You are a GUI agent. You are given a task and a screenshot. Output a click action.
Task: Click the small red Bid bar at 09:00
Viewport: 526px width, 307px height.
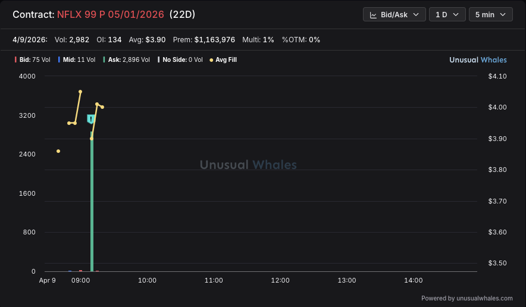80,271
